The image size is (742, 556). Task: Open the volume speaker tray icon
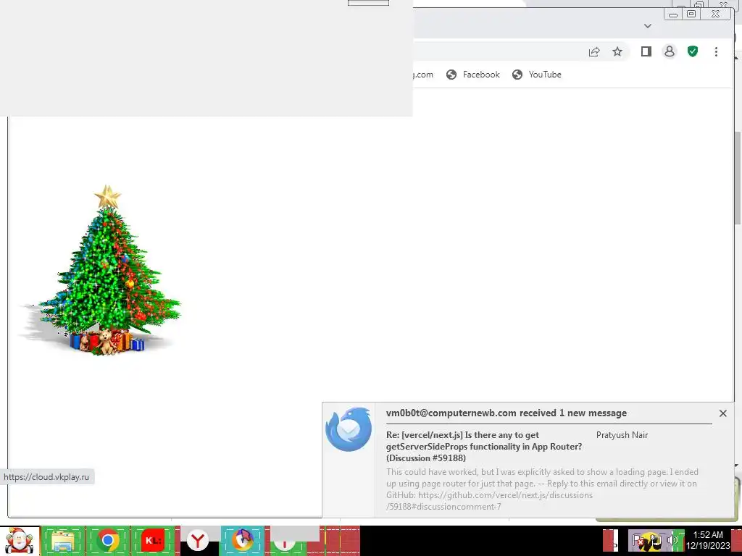[672, 540]
